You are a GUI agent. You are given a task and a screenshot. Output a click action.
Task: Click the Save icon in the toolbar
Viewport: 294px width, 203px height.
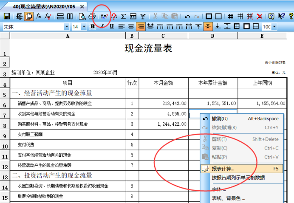7,17
